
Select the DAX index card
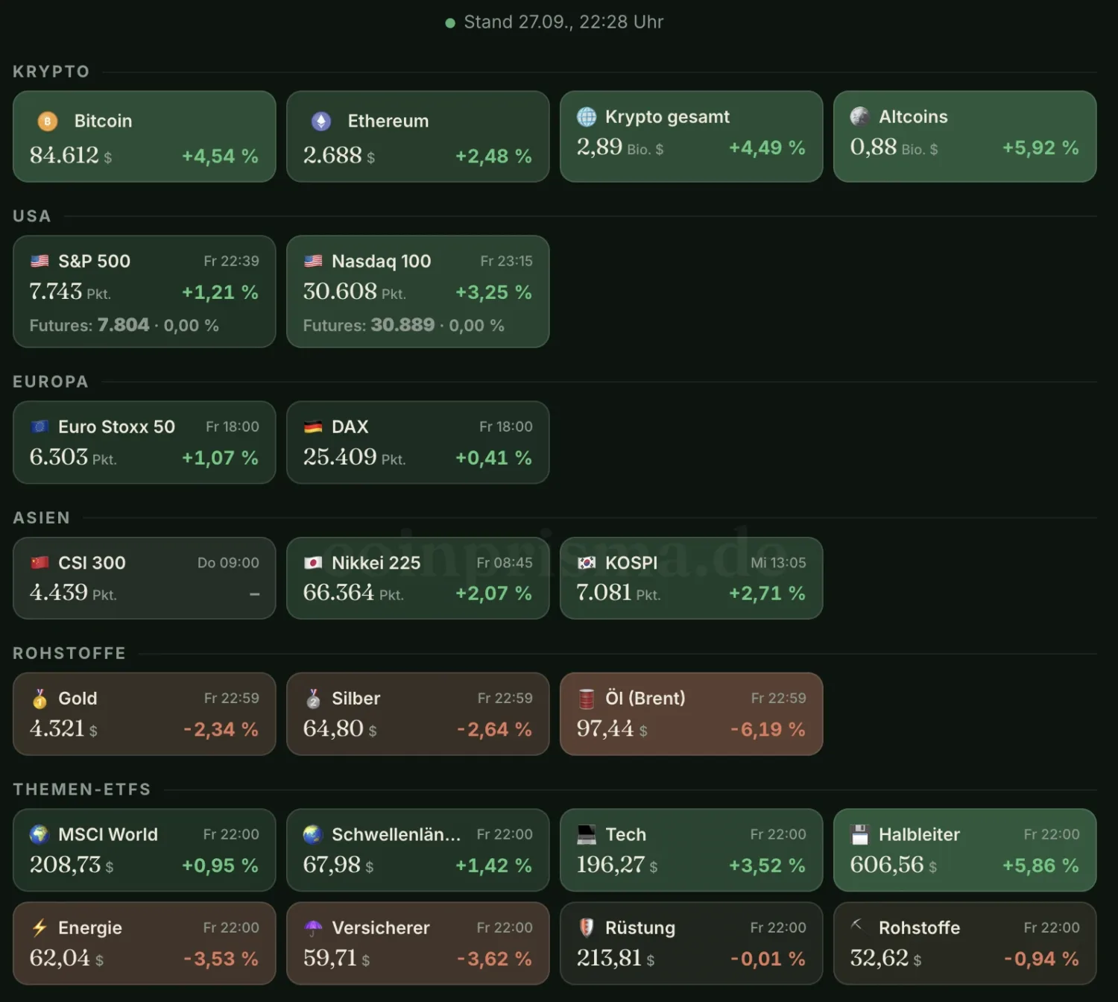point(418,443)
